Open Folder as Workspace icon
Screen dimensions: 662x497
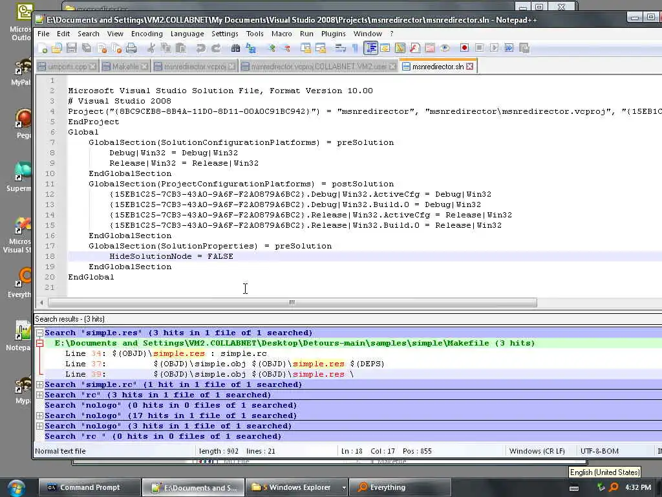430,48
